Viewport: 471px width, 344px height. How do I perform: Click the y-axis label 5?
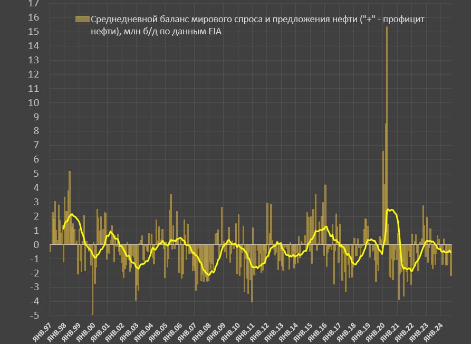(x=36, y=174)
